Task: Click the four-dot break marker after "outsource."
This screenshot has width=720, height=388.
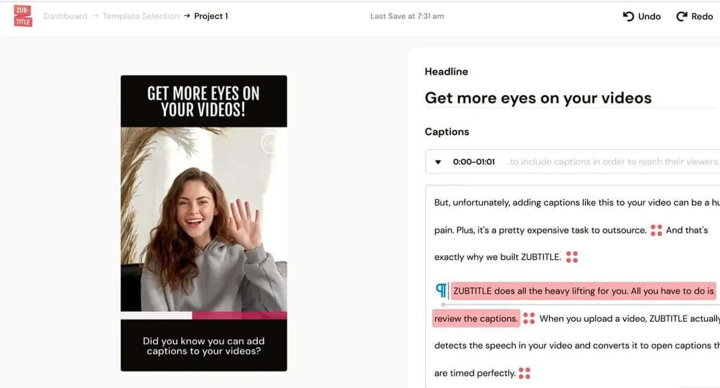Action: click(656, 230)
